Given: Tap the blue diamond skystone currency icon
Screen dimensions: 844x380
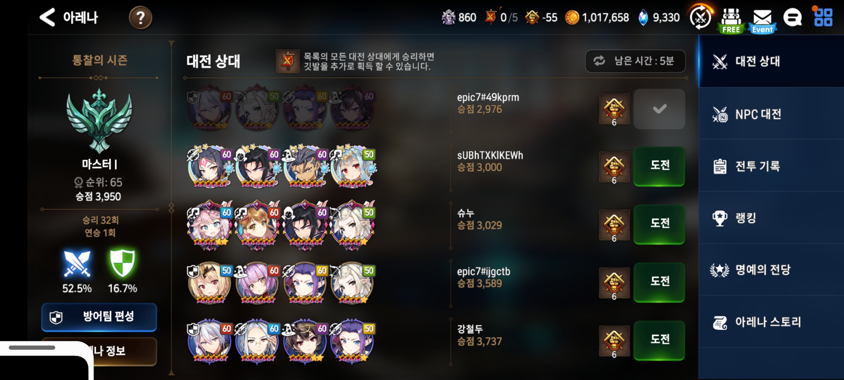Looking at the screenshot, I should click(643, 18).
